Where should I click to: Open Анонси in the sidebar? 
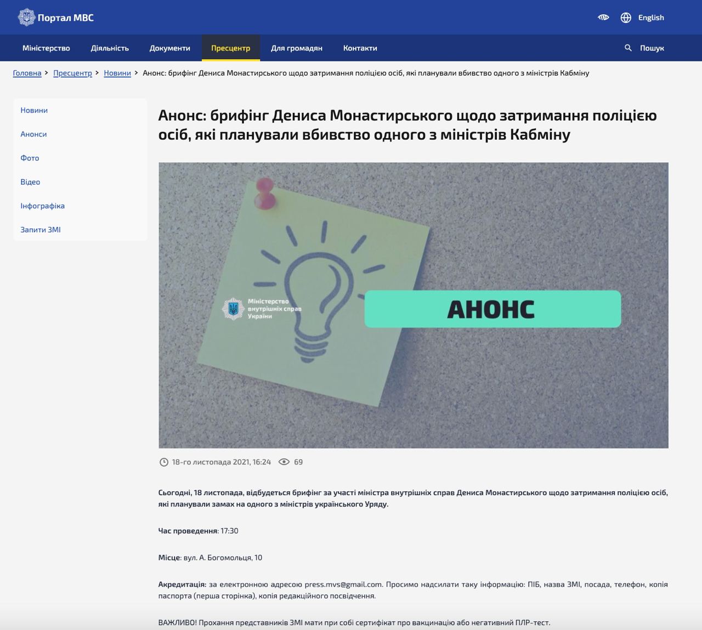click(33, 134)
